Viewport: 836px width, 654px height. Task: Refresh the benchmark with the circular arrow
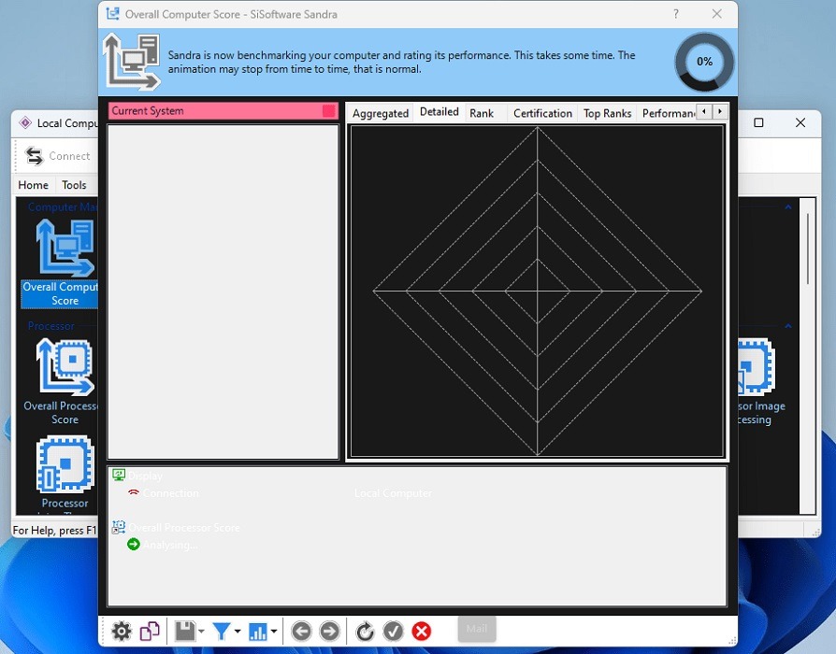coord(365,631)
